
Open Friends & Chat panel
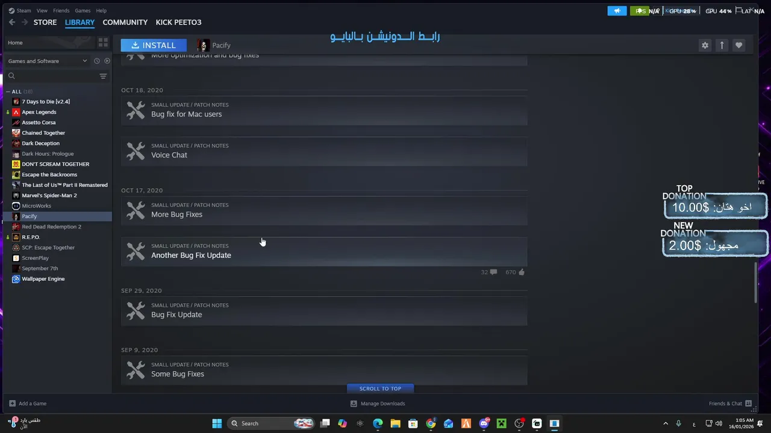tap(730, 404)
